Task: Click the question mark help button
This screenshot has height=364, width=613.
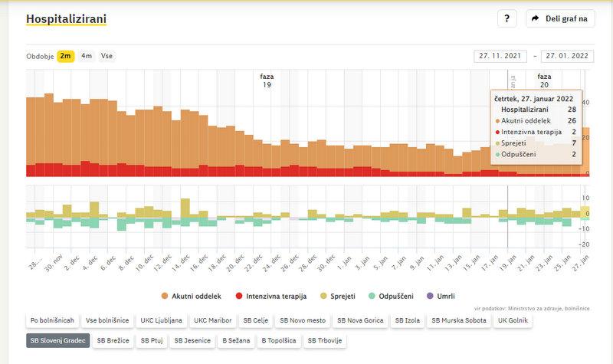Action: click(507, 18)
